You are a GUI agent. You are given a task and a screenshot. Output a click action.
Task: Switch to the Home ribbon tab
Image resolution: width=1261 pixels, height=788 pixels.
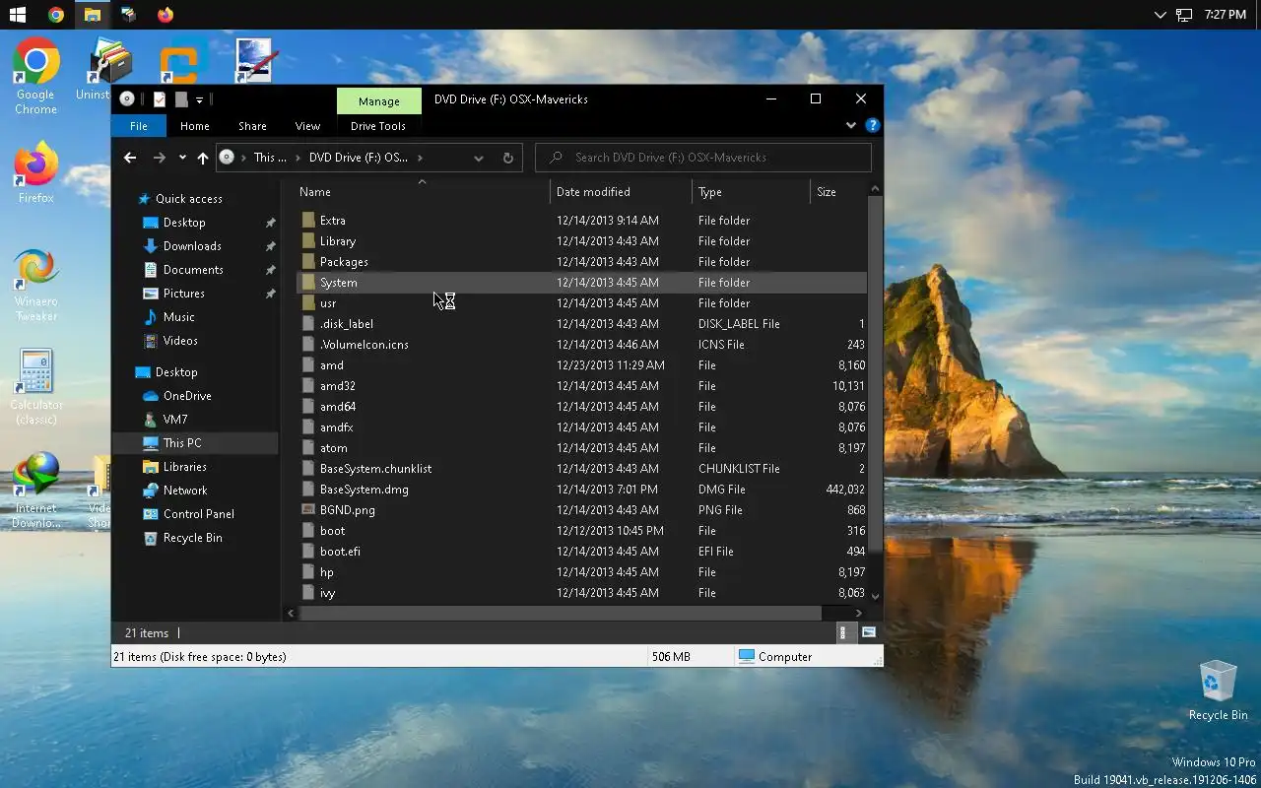pyautogui.click(x=194, y=126)
